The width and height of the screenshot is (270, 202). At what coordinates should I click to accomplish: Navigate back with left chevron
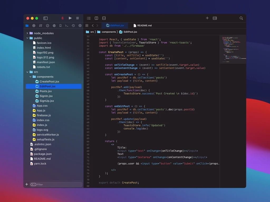tap(93, 26)
